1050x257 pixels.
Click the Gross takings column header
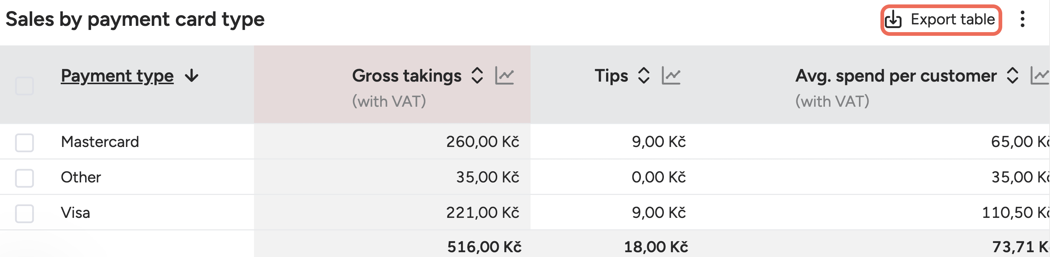pos(407,76)
